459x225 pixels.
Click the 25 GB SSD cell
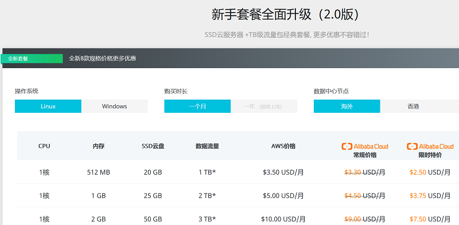coord(153,196)
